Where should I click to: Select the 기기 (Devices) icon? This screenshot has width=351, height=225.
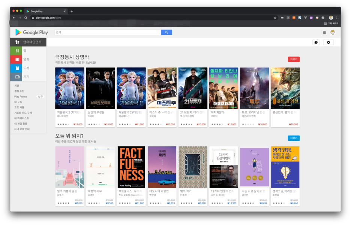pyautogui.click(x=17, y=77)
